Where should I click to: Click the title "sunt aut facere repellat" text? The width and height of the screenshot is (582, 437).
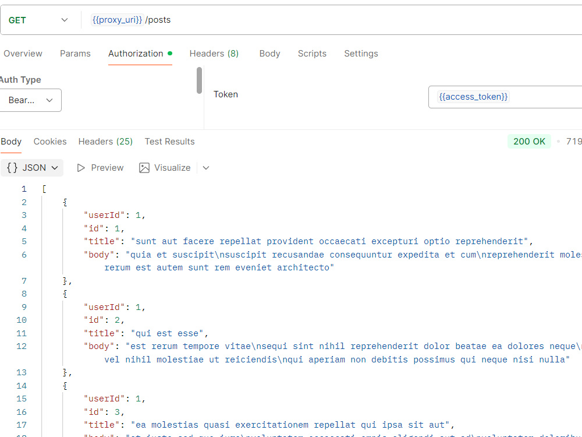pyautogui.click(x=198, y=242)
